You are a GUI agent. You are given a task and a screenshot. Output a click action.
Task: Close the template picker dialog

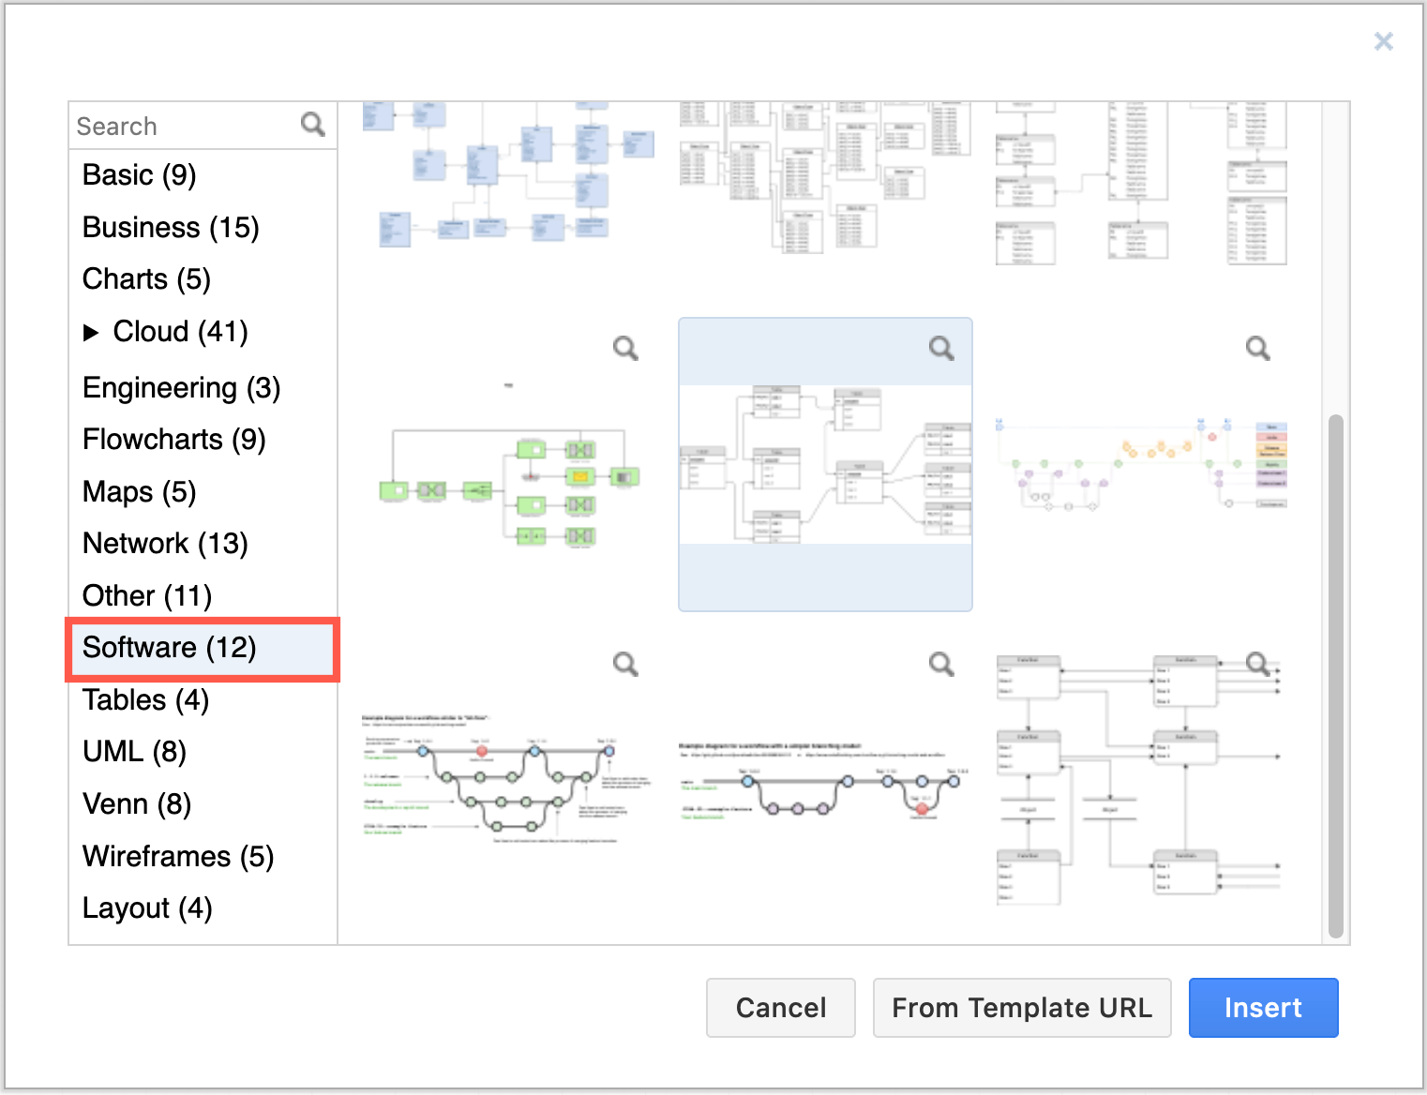1383,41
